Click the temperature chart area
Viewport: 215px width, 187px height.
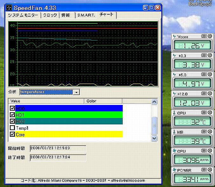tap(83, 54)
